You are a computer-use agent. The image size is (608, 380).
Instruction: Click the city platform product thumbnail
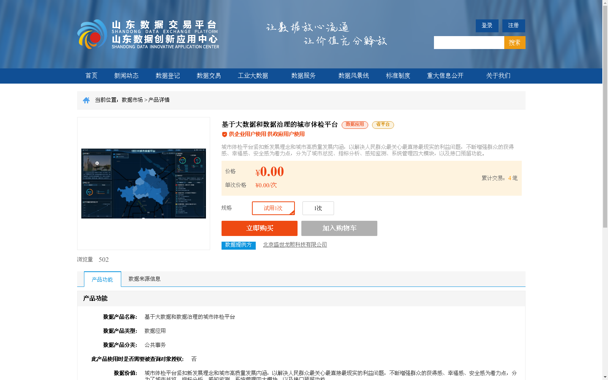[x=144, y=184]
